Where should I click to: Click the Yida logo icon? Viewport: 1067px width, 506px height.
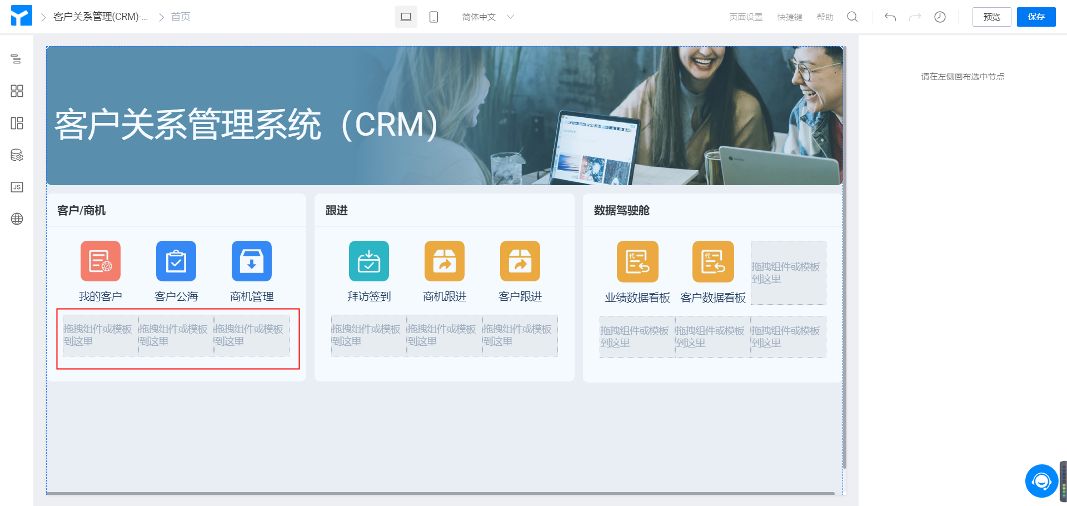[x=21, y=16]
